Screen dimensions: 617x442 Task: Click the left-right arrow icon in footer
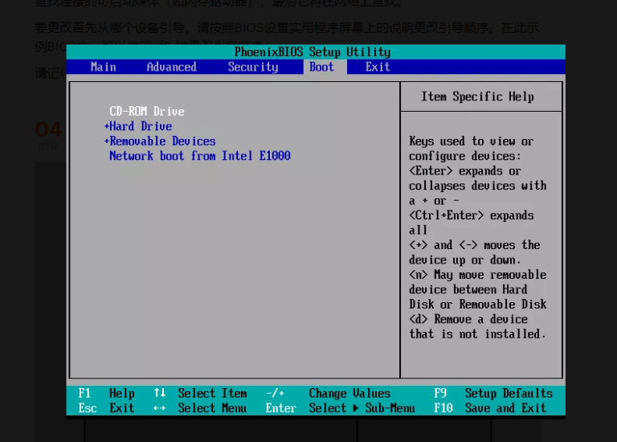[159, 408]
